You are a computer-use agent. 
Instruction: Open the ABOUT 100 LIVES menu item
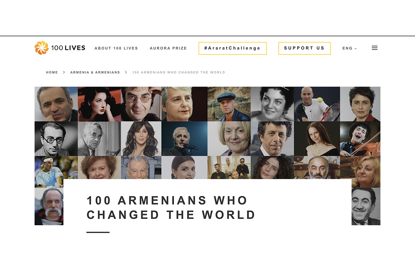(116, 48)
